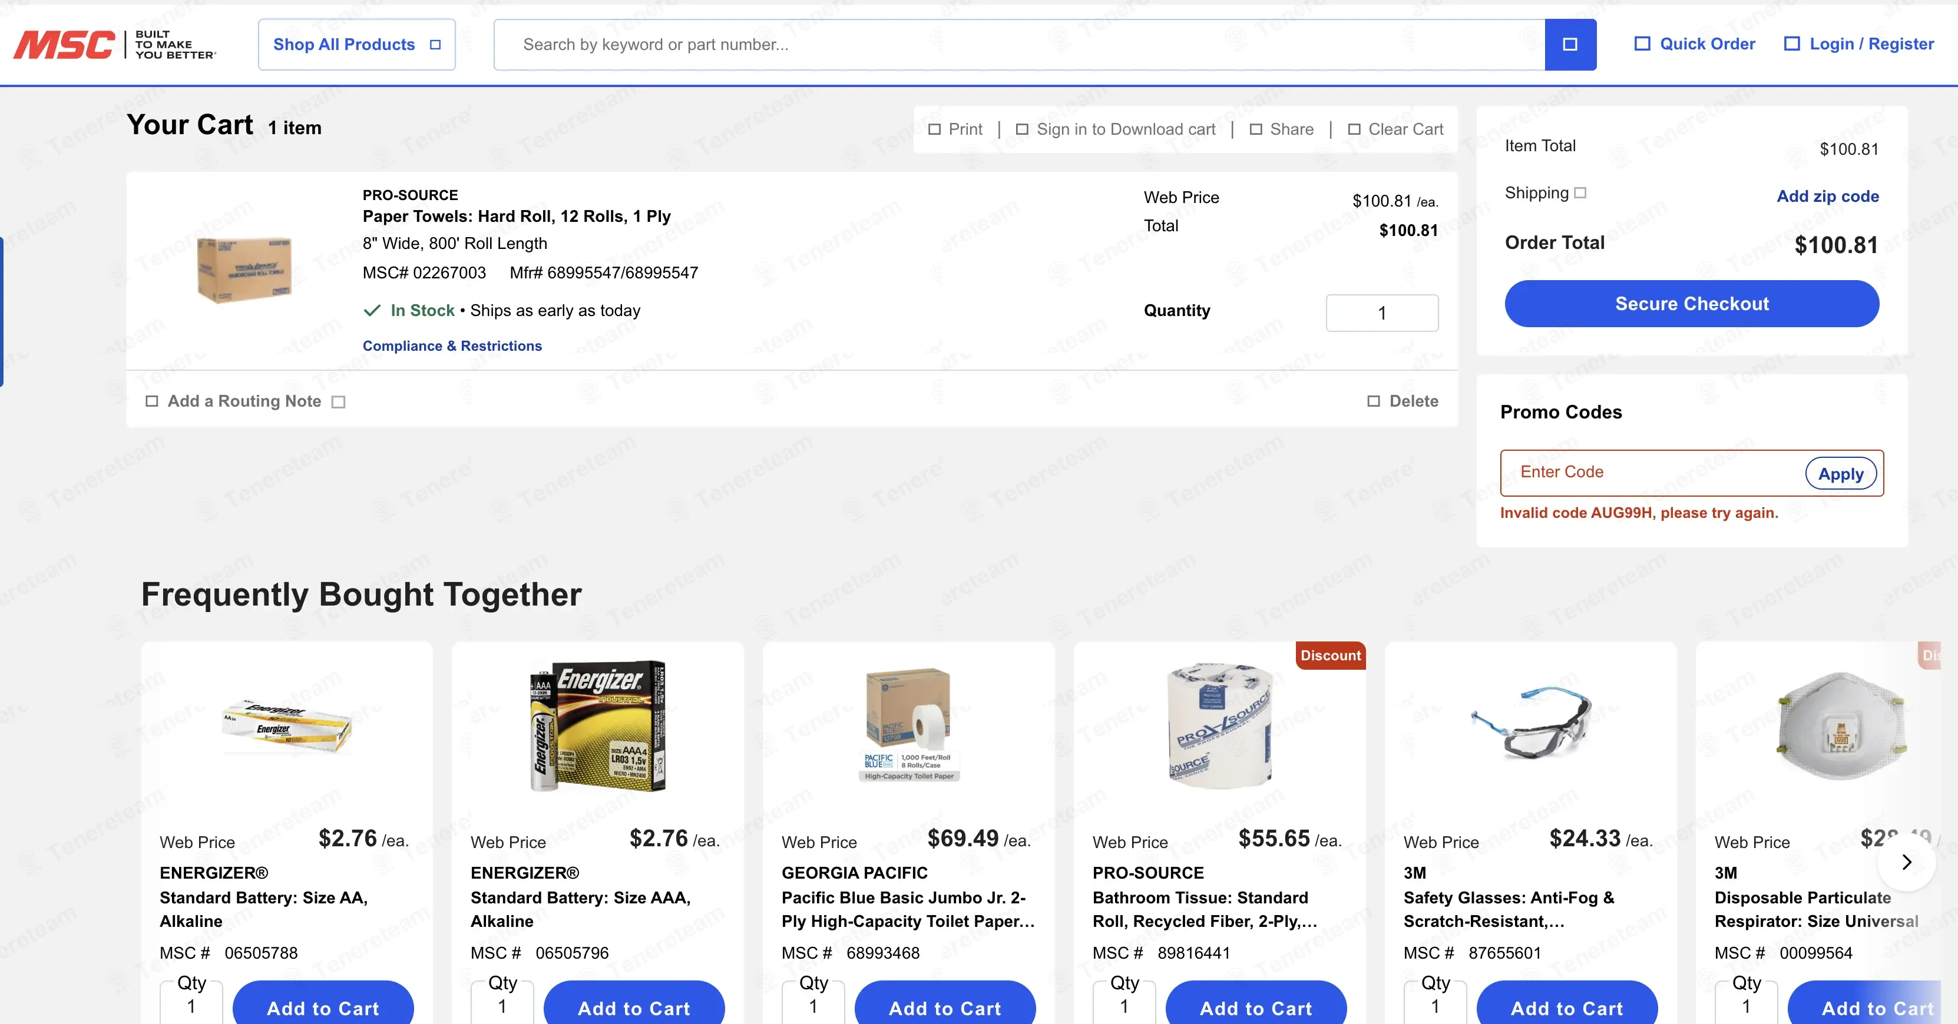Click the 3M safety glasses image

point(1531,723)
